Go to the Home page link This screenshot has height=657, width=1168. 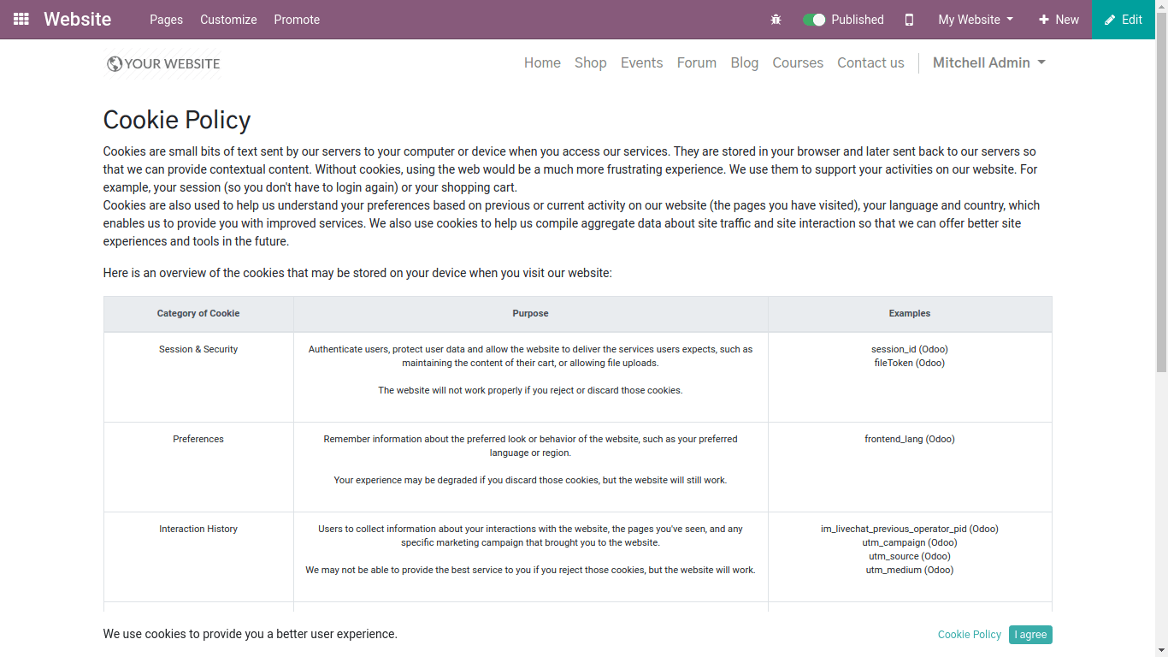coord(542,62)
